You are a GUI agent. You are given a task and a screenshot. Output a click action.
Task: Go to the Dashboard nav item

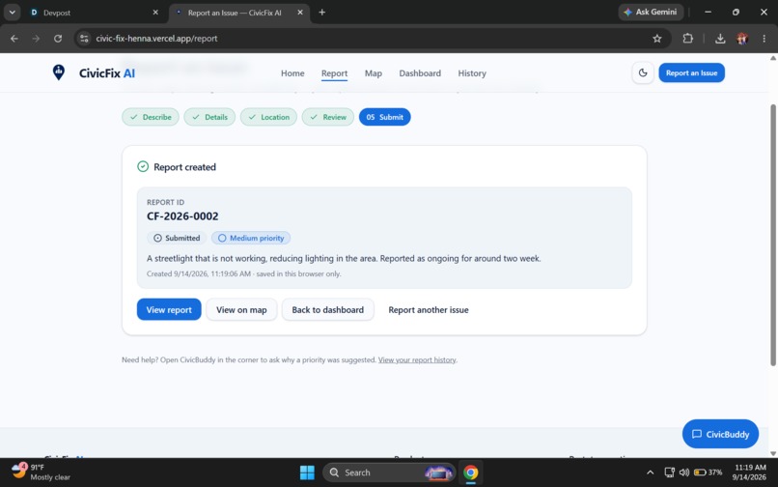(x=420, y=73)
